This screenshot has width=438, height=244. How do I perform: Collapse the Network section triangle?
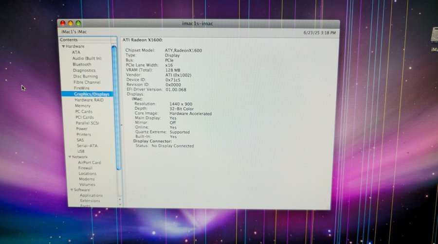(70, 157)
